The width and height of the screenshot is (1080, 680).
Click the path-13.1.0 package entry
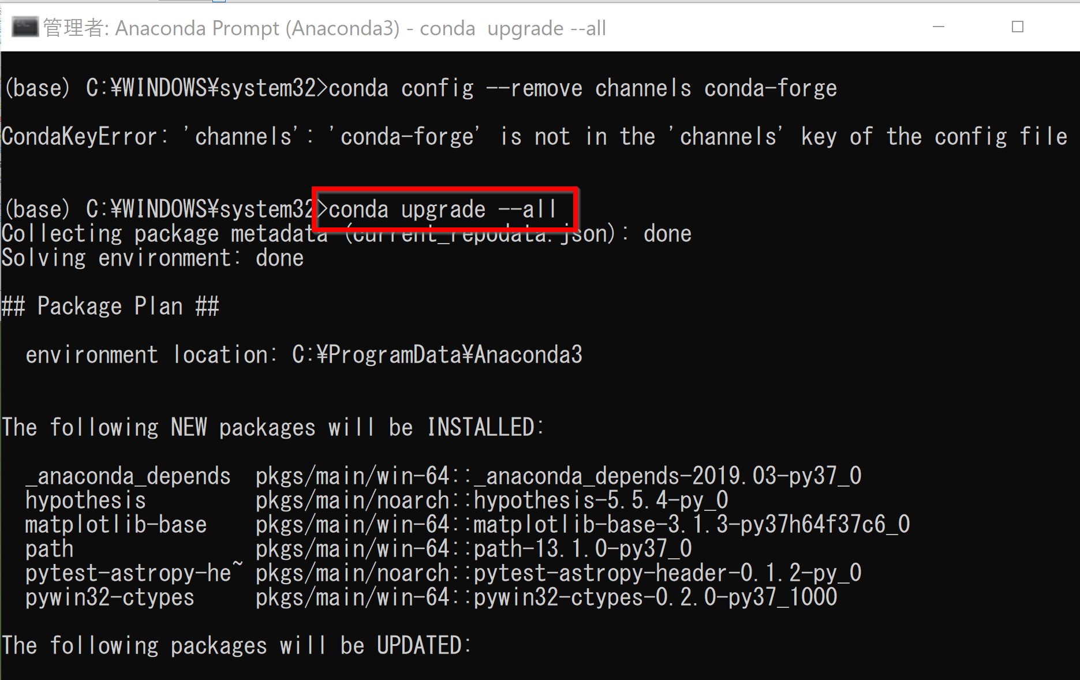[582, 549]
